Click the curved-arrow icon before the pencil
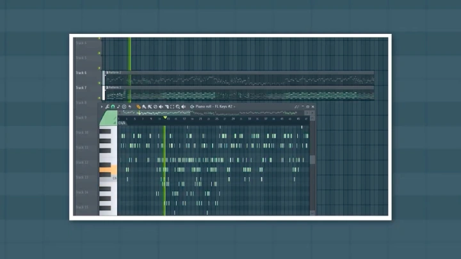This screenshot has width=461, height=259. [x=129, y=107]
